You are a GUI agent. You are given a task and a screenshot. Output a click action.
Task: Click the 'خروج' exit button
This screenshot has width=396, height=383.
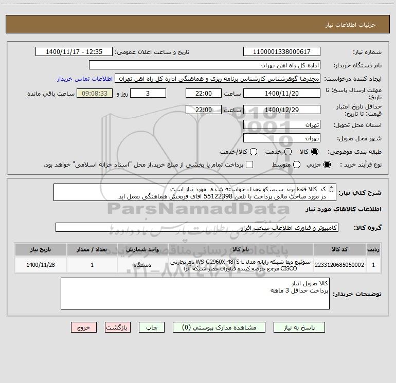point(84,327)
